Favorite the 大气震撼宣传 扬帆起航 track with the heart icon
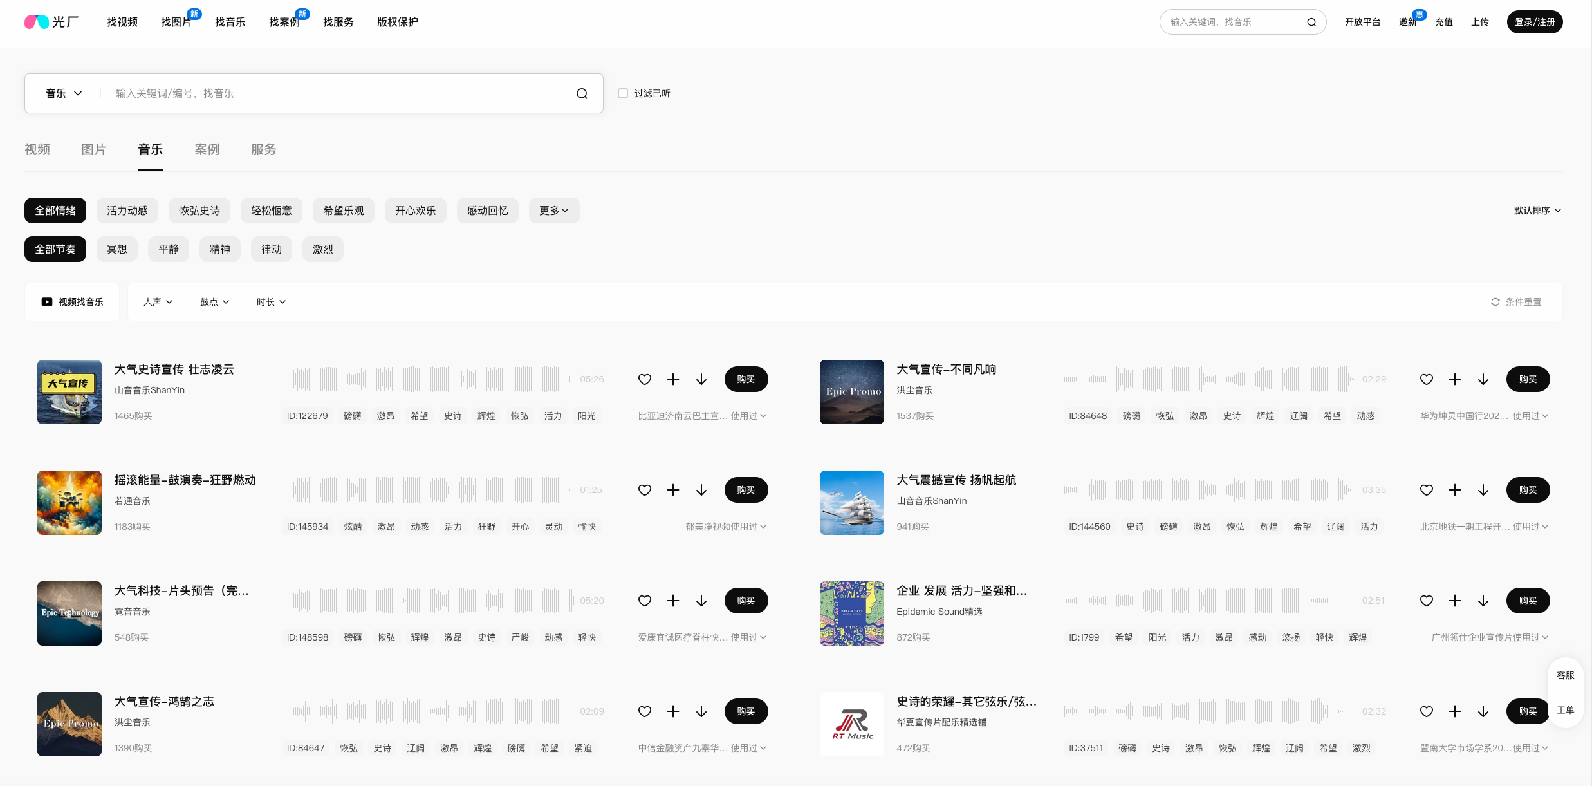 (x=1426, y=490)
